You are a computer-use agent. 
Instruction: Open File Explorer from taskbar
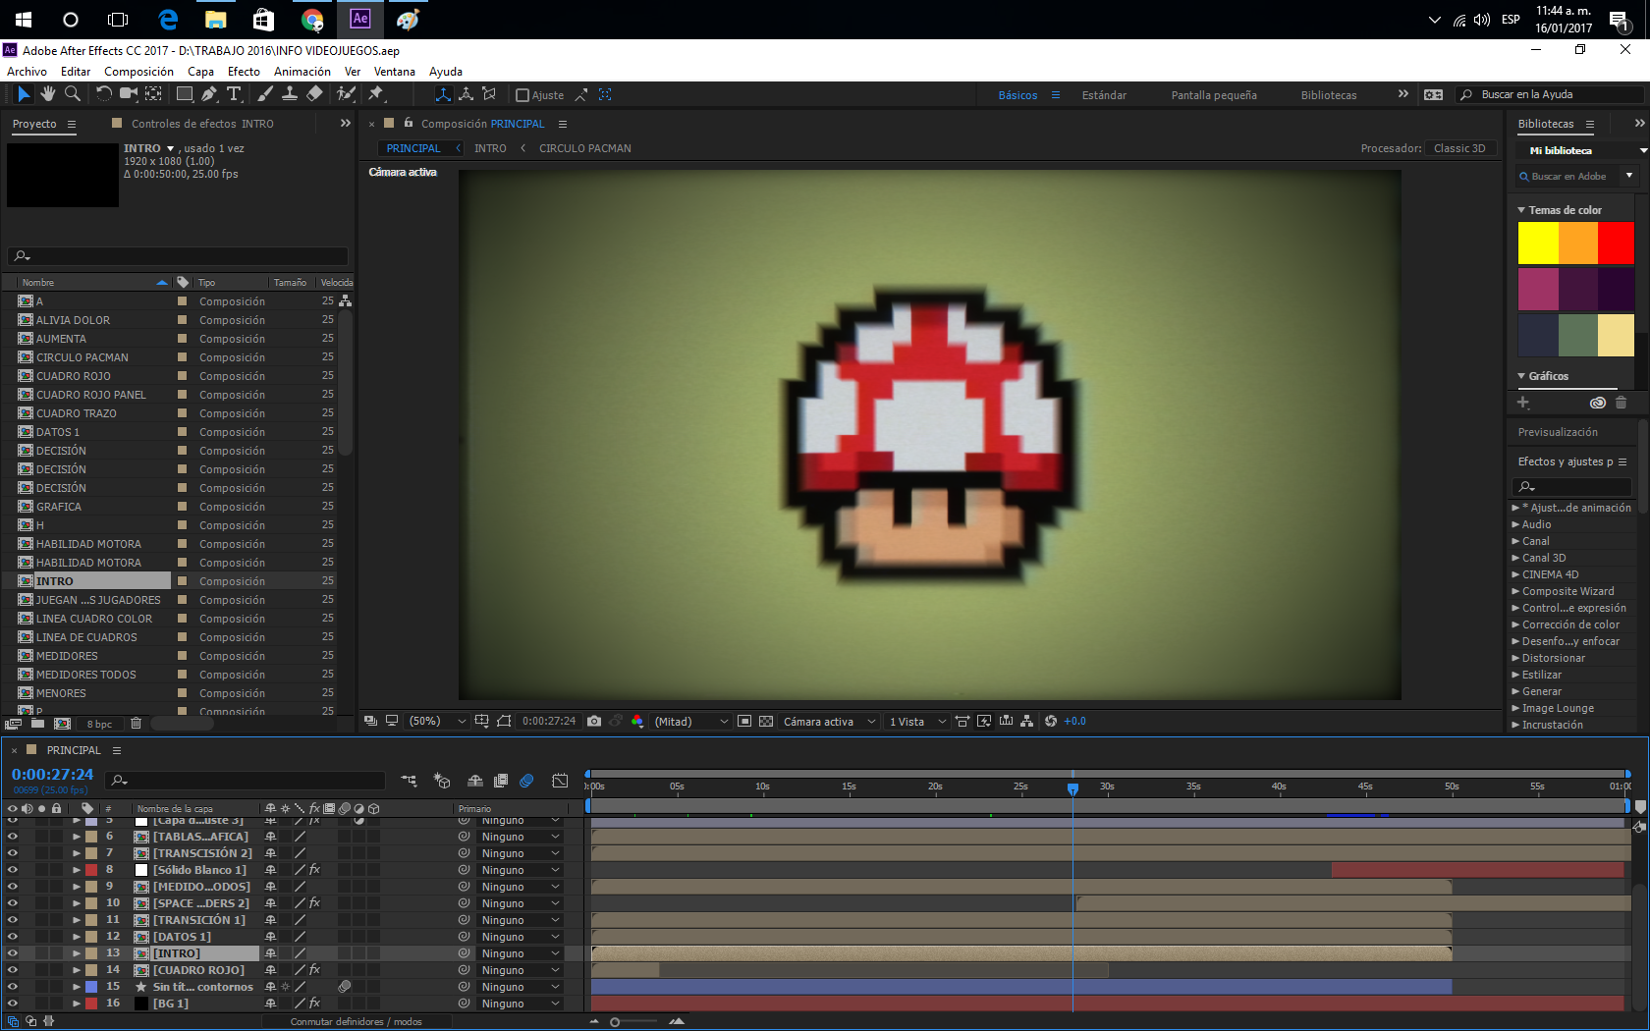coord(216,20)
